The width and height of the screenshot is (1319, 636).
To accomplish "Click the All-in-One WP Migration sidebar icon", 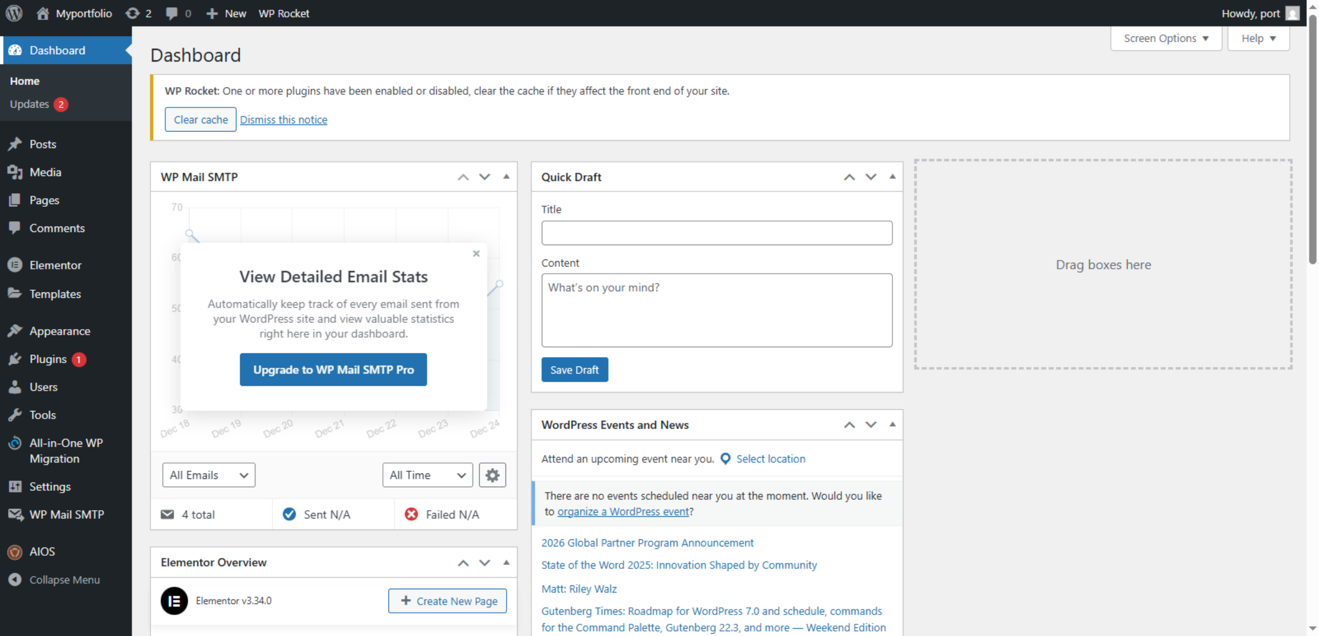I will pos(15,443).
